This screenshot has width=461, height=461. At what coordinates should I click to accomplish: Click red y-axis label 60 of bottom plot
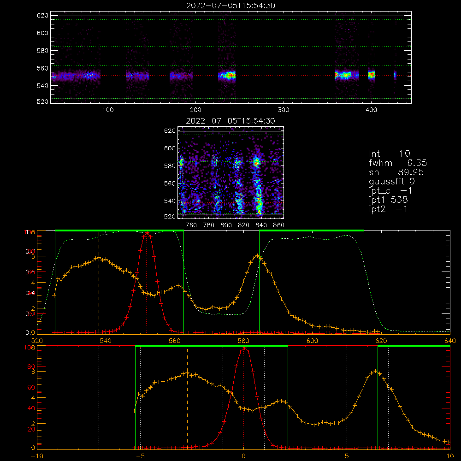point(31,387)
